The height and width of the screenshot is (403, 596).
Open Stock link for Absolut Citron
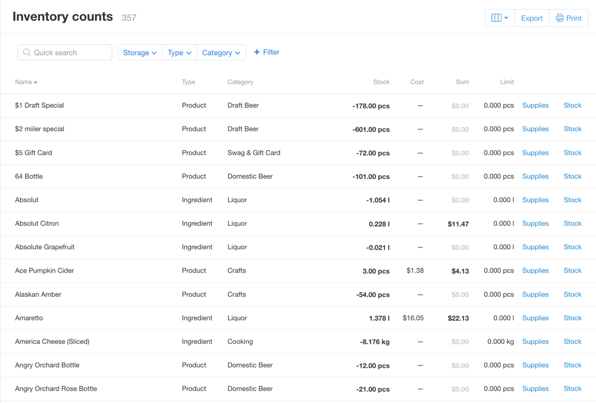click(572, 224)
